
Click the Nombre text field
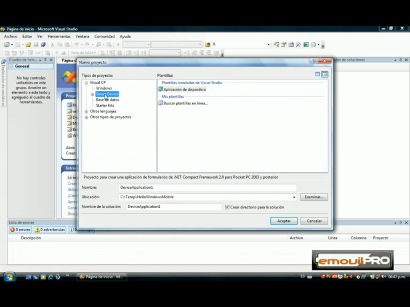tap(207, 187)
